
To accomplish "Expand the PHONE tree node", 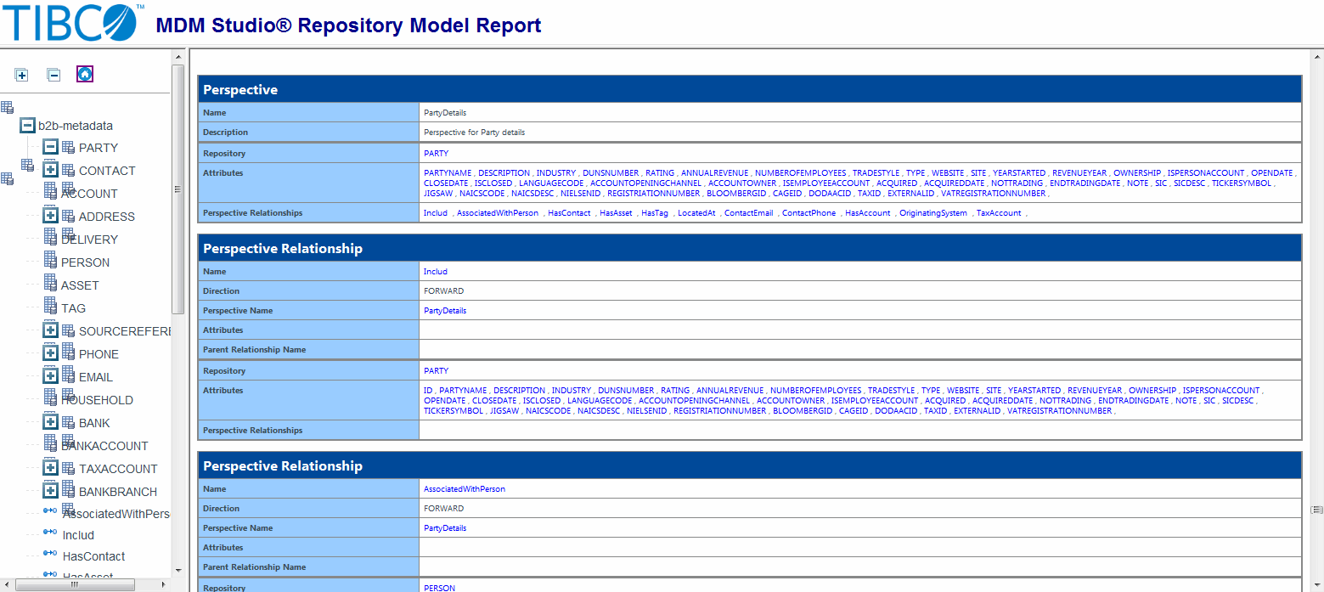I will click(x=50, y=353).
